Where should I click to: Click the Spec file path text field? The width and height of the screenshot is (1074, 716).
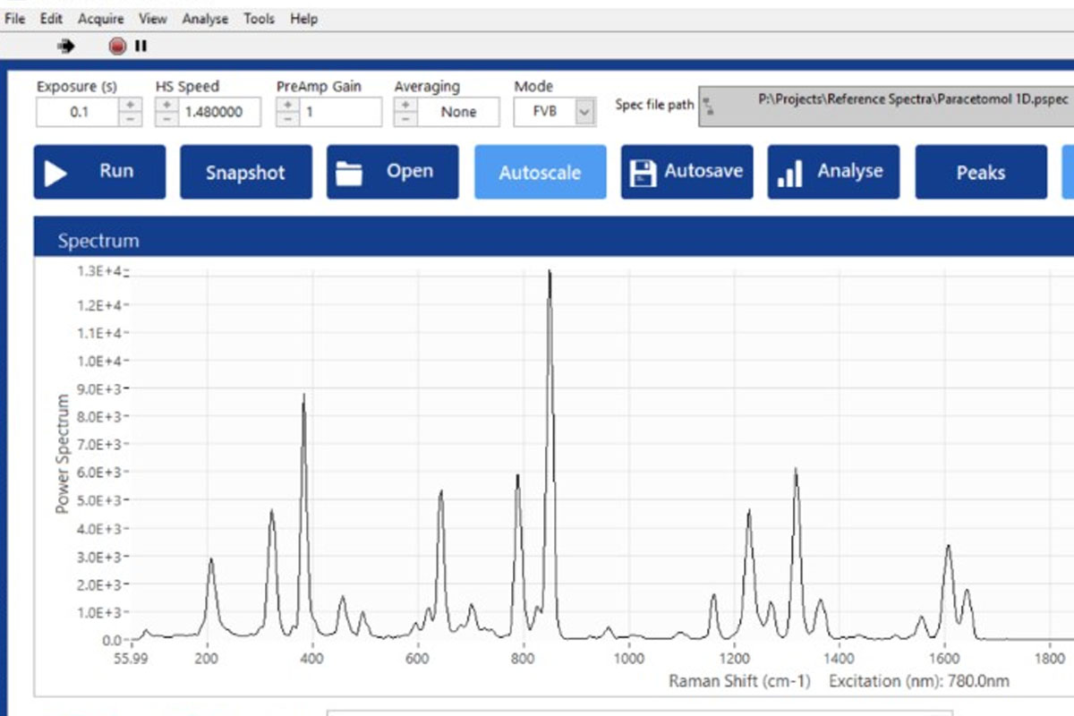(886, 107)
